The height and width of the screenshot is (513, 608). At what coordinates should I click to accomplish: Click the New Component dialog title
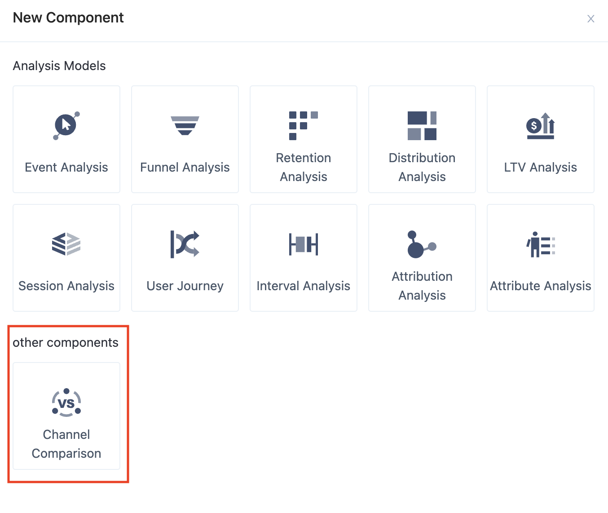click(x=68, y=18)
